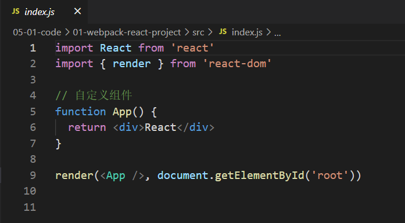The height and width of the screenshot is (223, 405).
Task: Click JS icon in breadcrumb path
Action: [223, 32]
